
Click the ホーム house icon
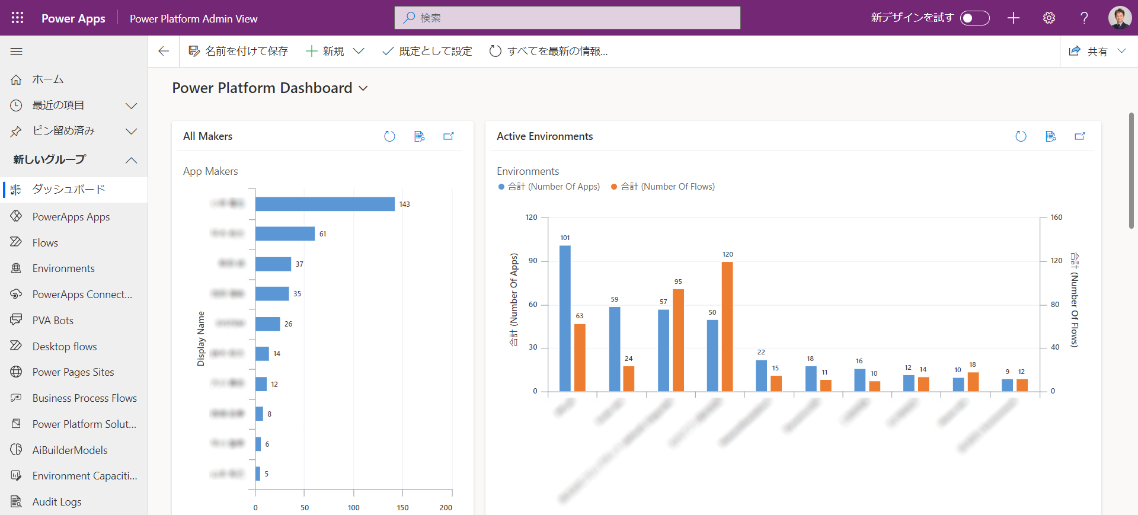[x=16, y=79]
